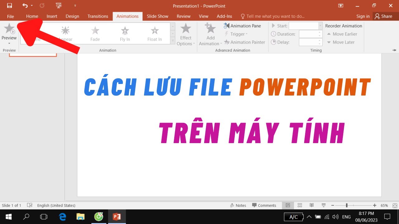
Task: Expand the animation gallery More arrow
Action: pos(173,40)
